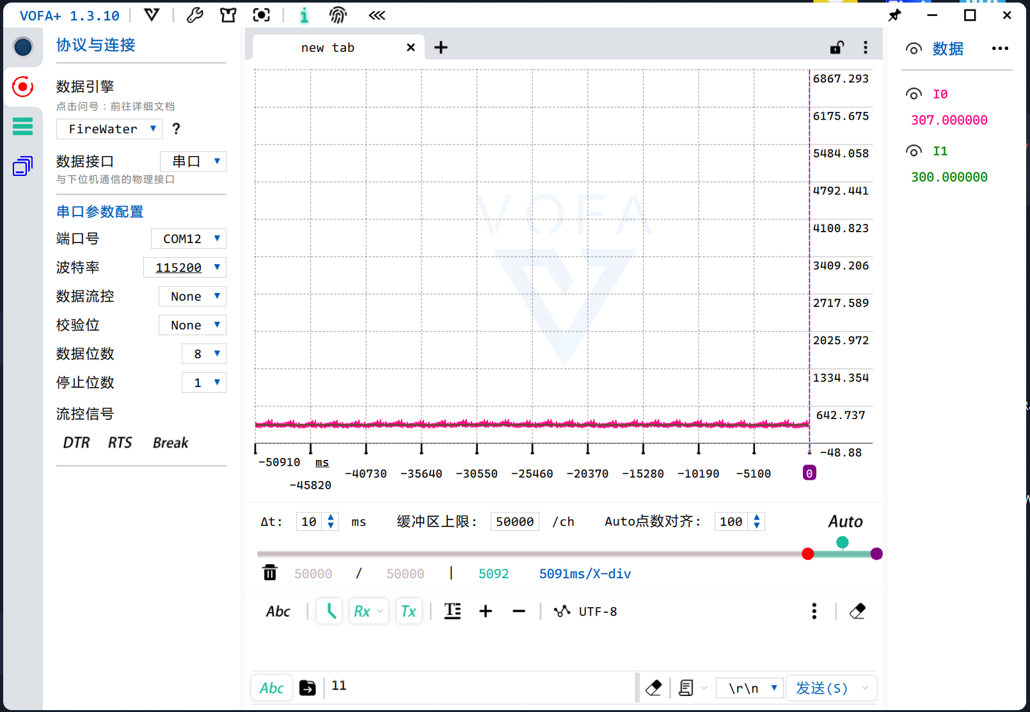Click the eraser icon to clear received data

tap(857, 611)
